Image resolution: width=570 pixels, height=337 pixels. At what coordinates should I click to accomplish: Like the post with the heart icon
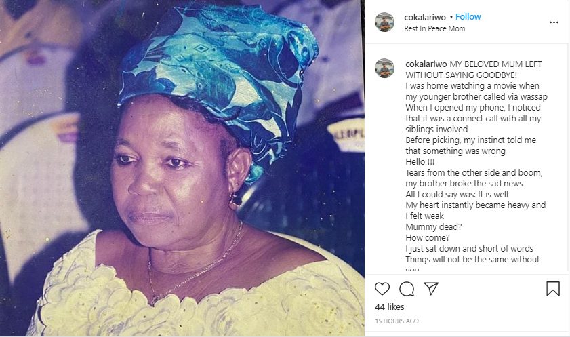tap(382, 289)
